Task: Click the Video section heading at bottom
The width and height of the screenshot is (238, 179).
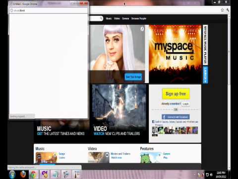Action: click(92, 149)
